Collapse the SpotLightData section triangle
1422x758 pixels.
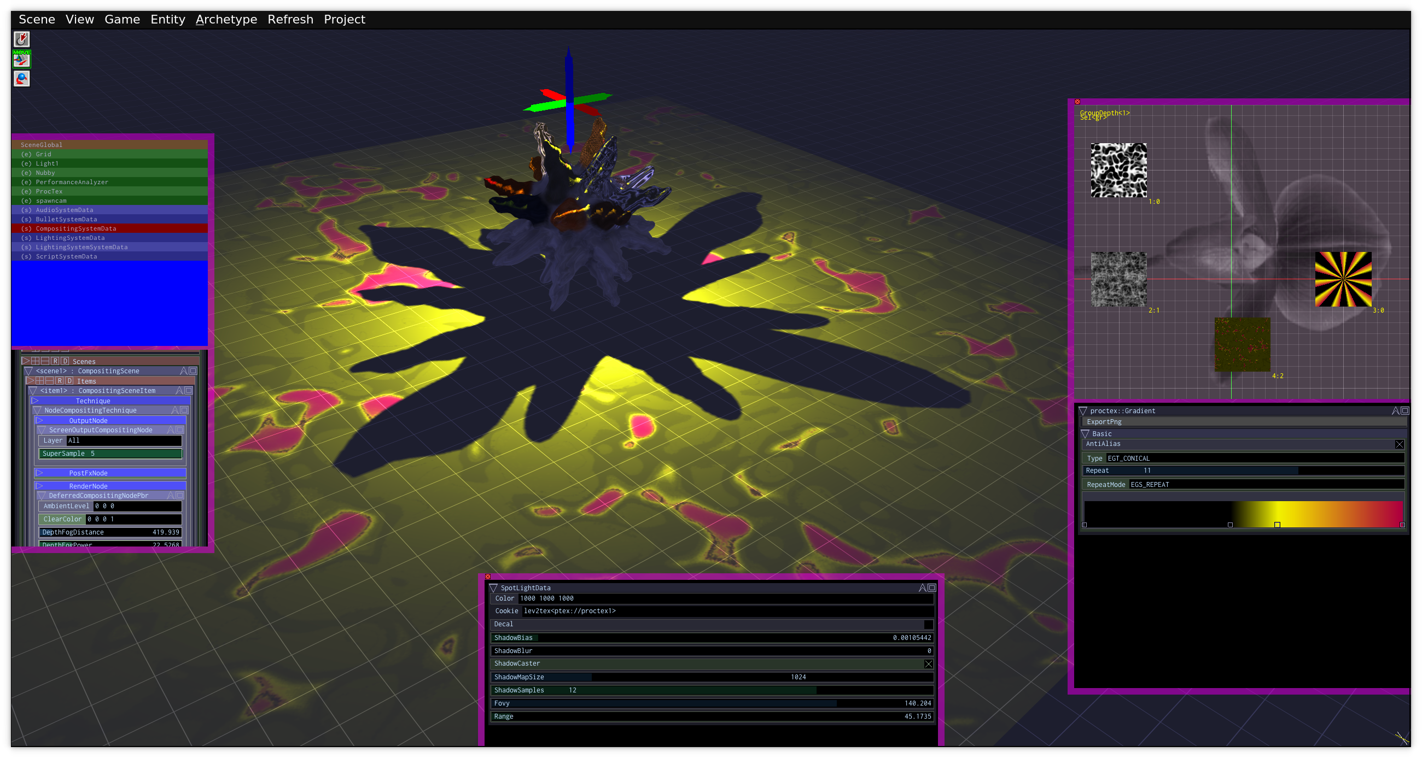(x=493, y=587)
